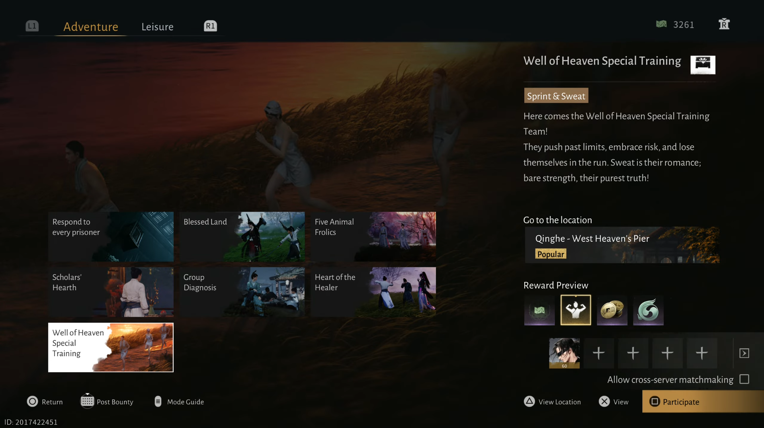The height and width of the screenshot is (428, 764).
Task: Click the chest icon beside the training title
Action: (702, 64)
